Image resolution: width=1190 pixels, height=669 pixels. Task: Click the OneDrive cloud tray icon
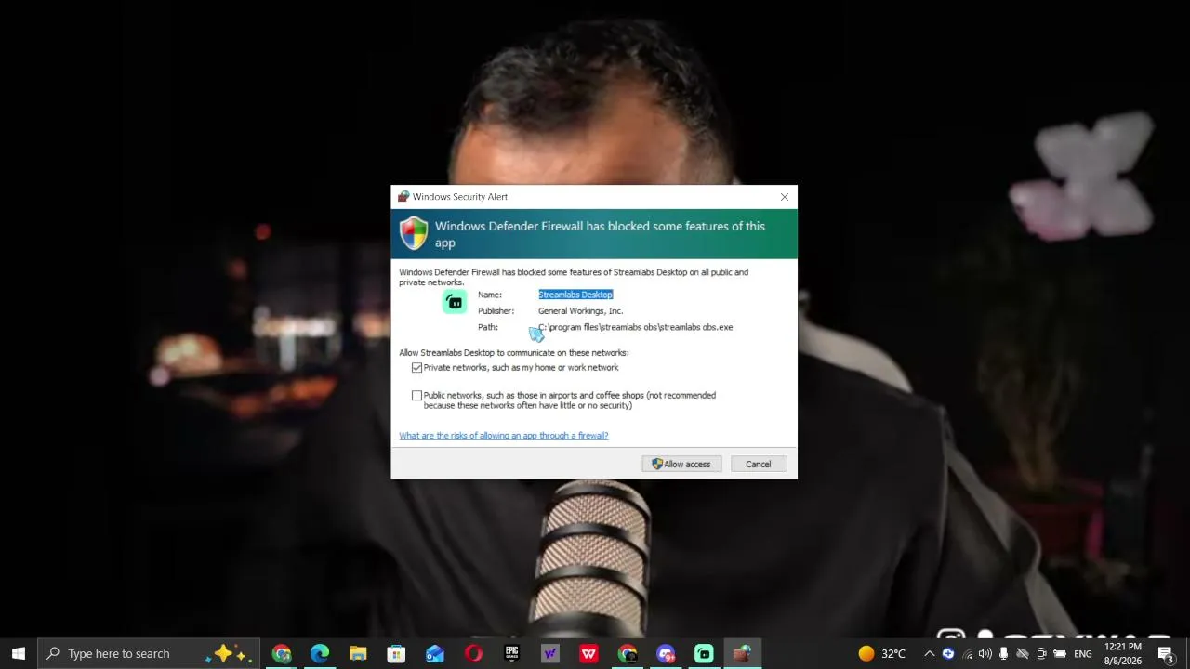(1023, 653)
